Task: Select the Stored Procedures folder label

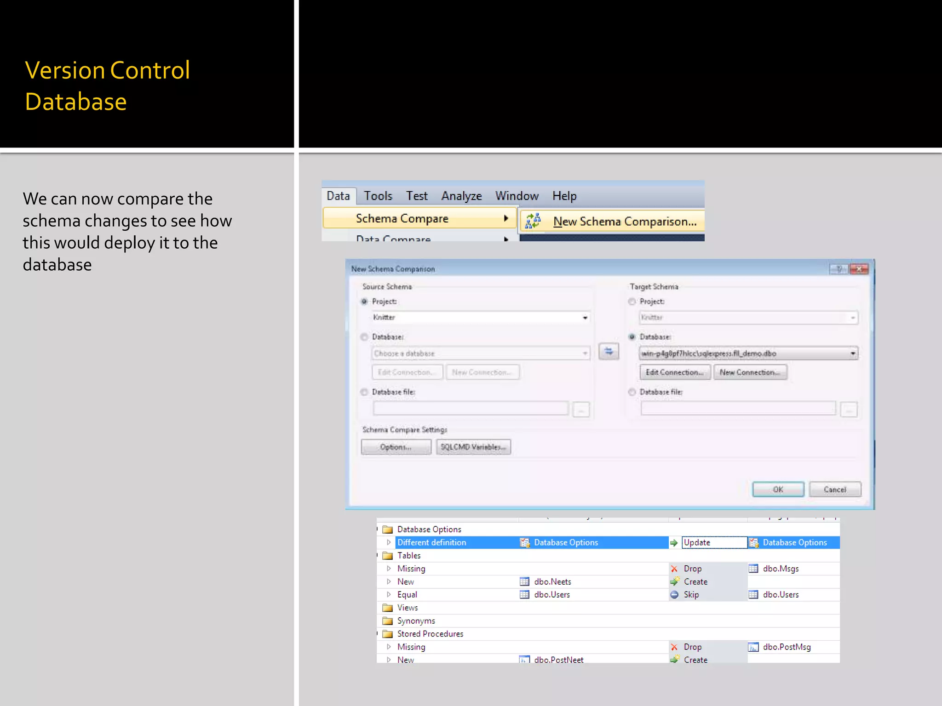Action: pos(430,634)
